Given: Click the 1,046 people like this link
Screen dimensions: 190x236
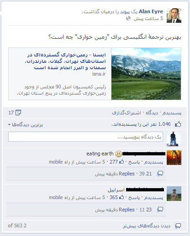Looking at the screenshot, I should click(141, 124).
